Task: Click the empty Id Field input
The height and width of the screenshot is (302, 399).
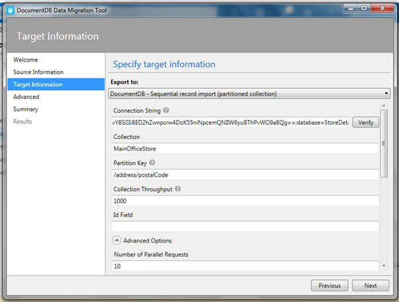Action: tap(245, 226)
